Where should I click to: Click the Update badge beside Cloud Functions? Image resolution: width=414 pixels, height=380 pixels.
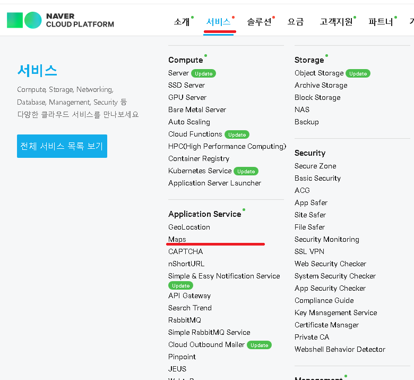click(237, 134)
